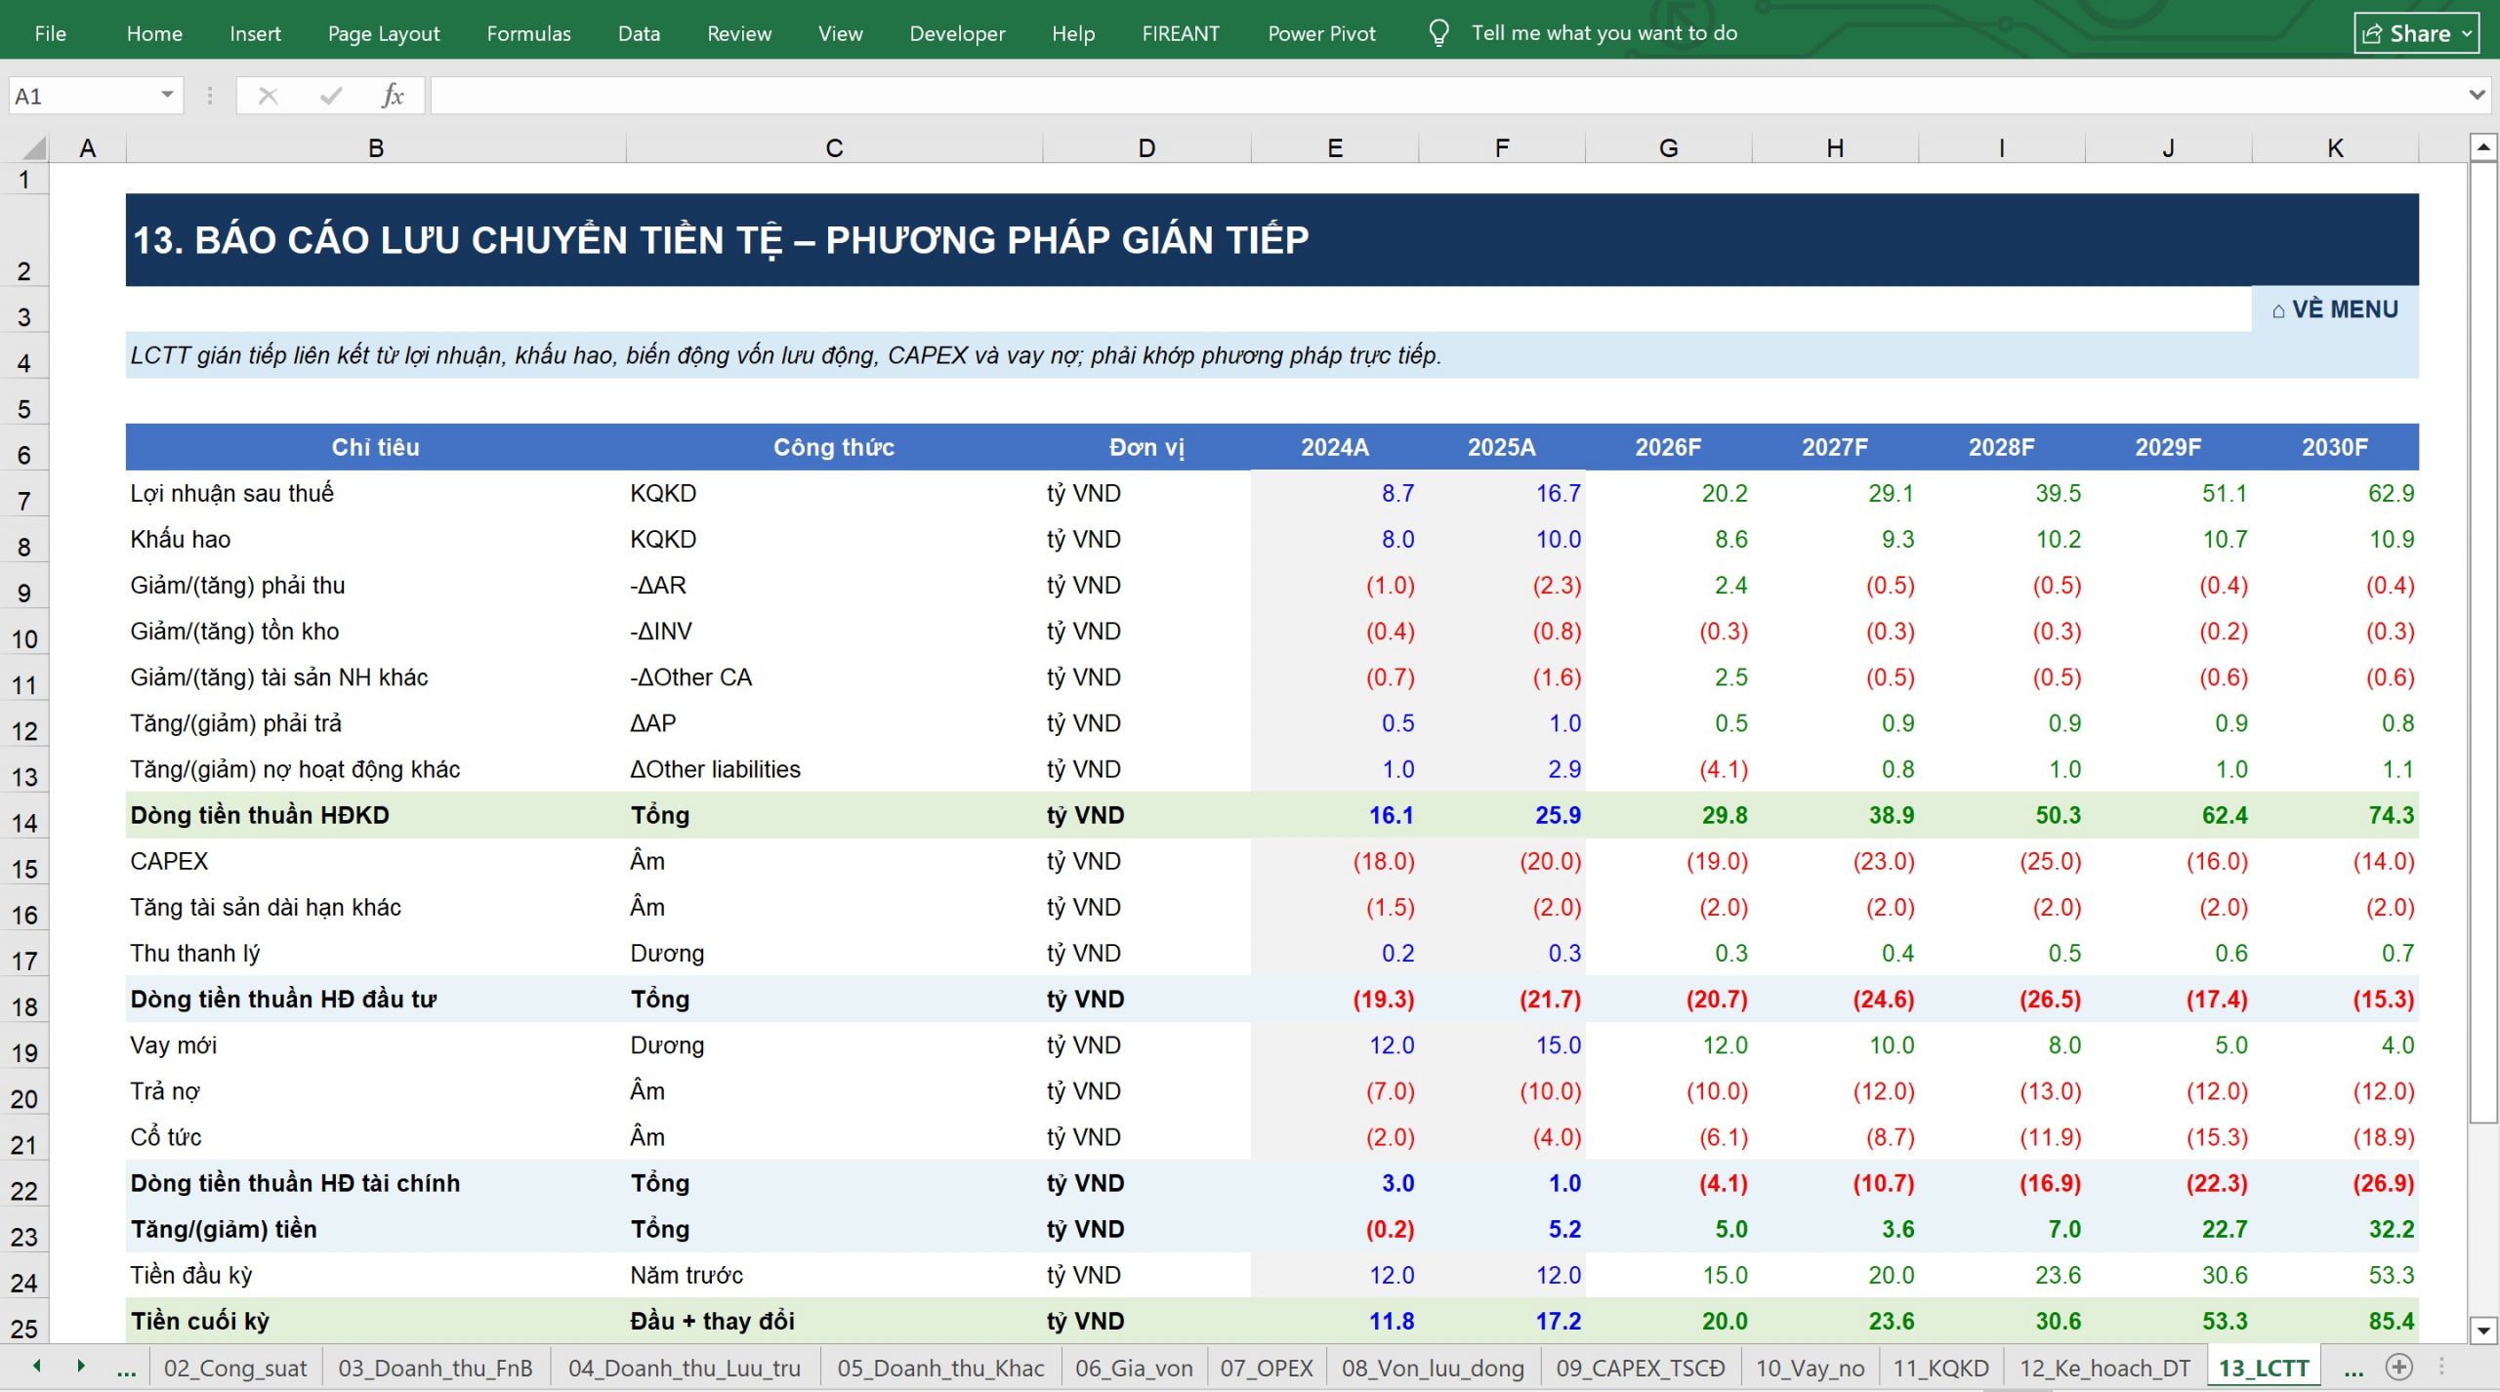Expand the formula bar chevron

pos(2477,95)
